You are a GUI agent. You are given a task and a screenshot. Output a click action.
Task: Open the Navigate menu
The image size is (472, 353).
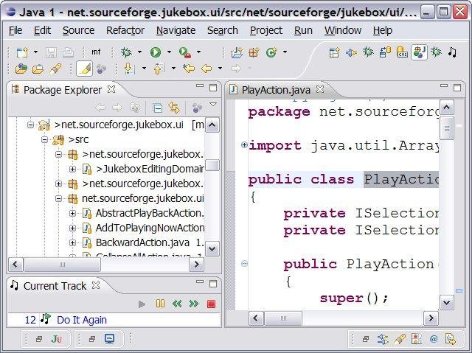176,30
